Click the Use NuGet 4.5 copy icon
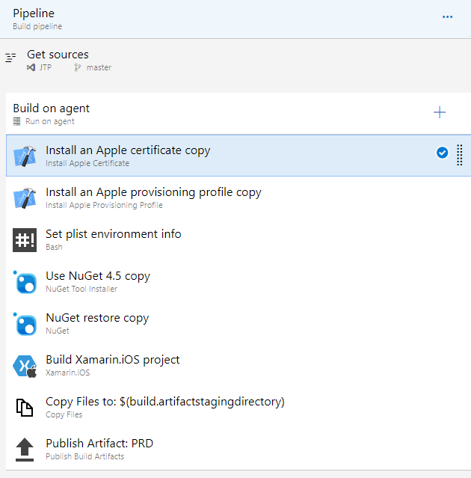Viewport: 471px width, 478px height. pos(25,282)
